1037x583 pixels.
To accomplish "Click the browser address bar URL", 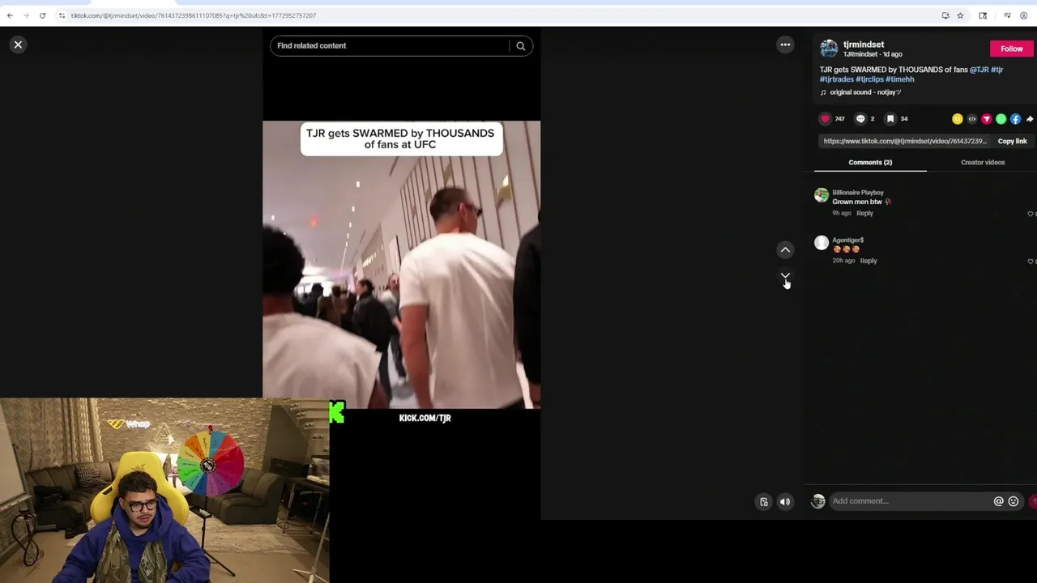I will (193, 15).
